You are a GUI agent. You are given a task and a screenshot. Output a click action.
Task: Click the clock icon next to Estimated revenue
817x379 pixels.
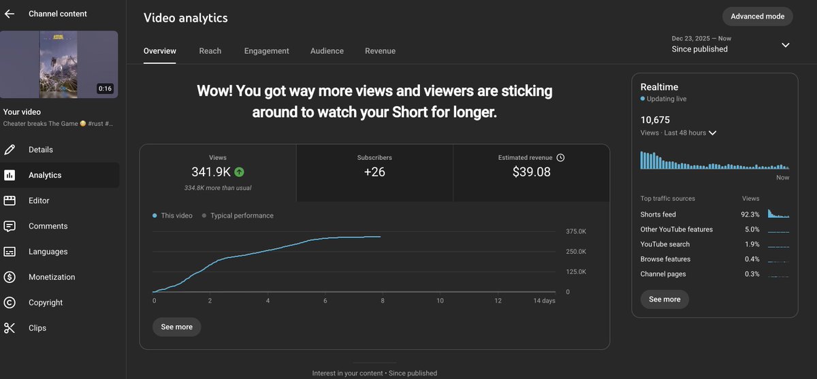(x=560, y=157)
